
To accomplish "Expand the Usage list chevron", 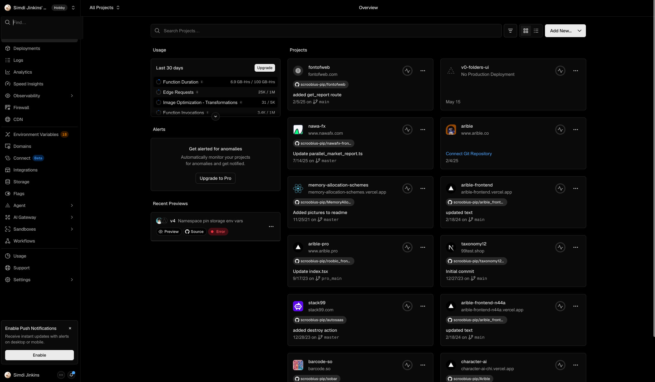I will [216, 116].
